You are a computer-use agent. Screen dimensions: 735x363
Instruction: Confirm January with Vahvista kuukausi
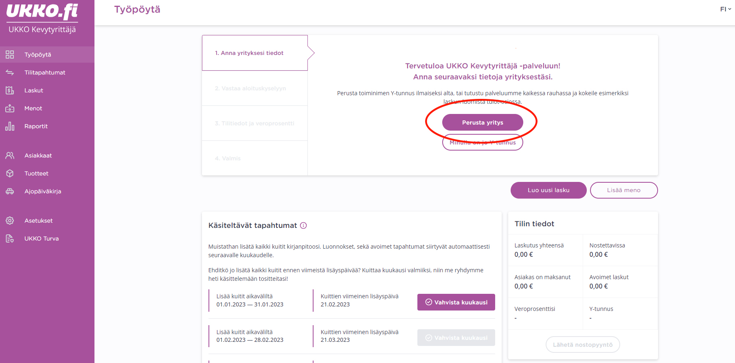pyautogui.click(x=456, y=302)
